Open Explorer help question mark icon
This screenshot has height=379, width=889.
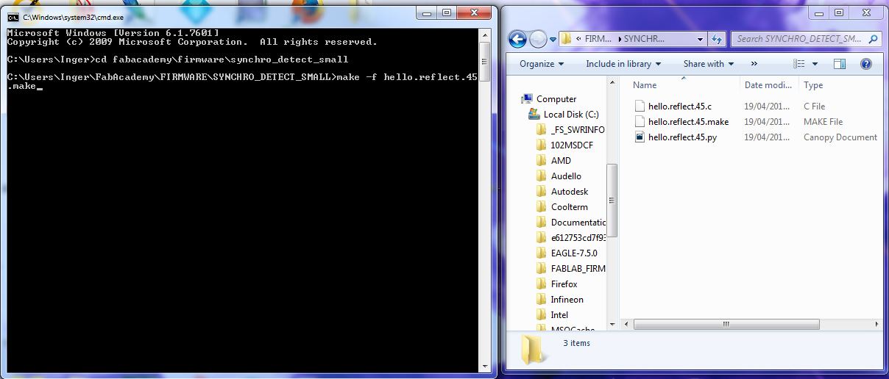(x=866, y=64)
